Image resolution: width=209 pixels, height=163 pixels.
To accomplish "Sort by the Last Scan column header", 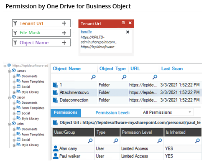I will click(172, 69).
